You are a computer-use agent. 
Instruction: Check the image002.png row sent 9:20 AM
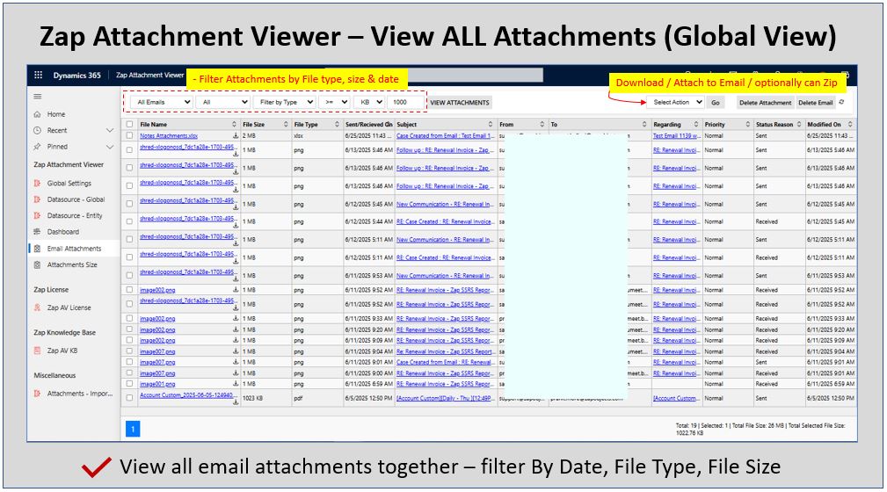[130, 329]
